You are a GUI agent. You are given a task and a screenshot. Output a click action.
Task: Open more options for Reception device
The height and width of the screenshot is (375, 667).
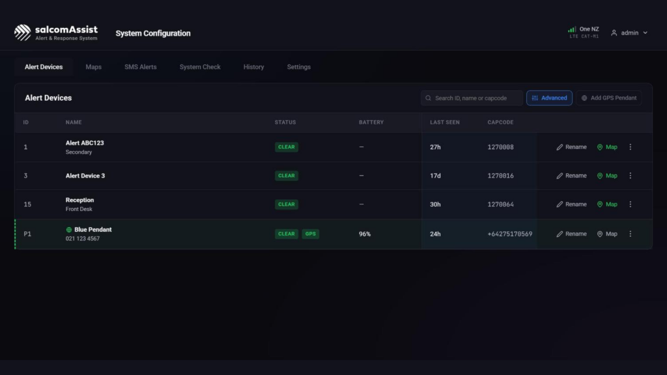[631, 204]
